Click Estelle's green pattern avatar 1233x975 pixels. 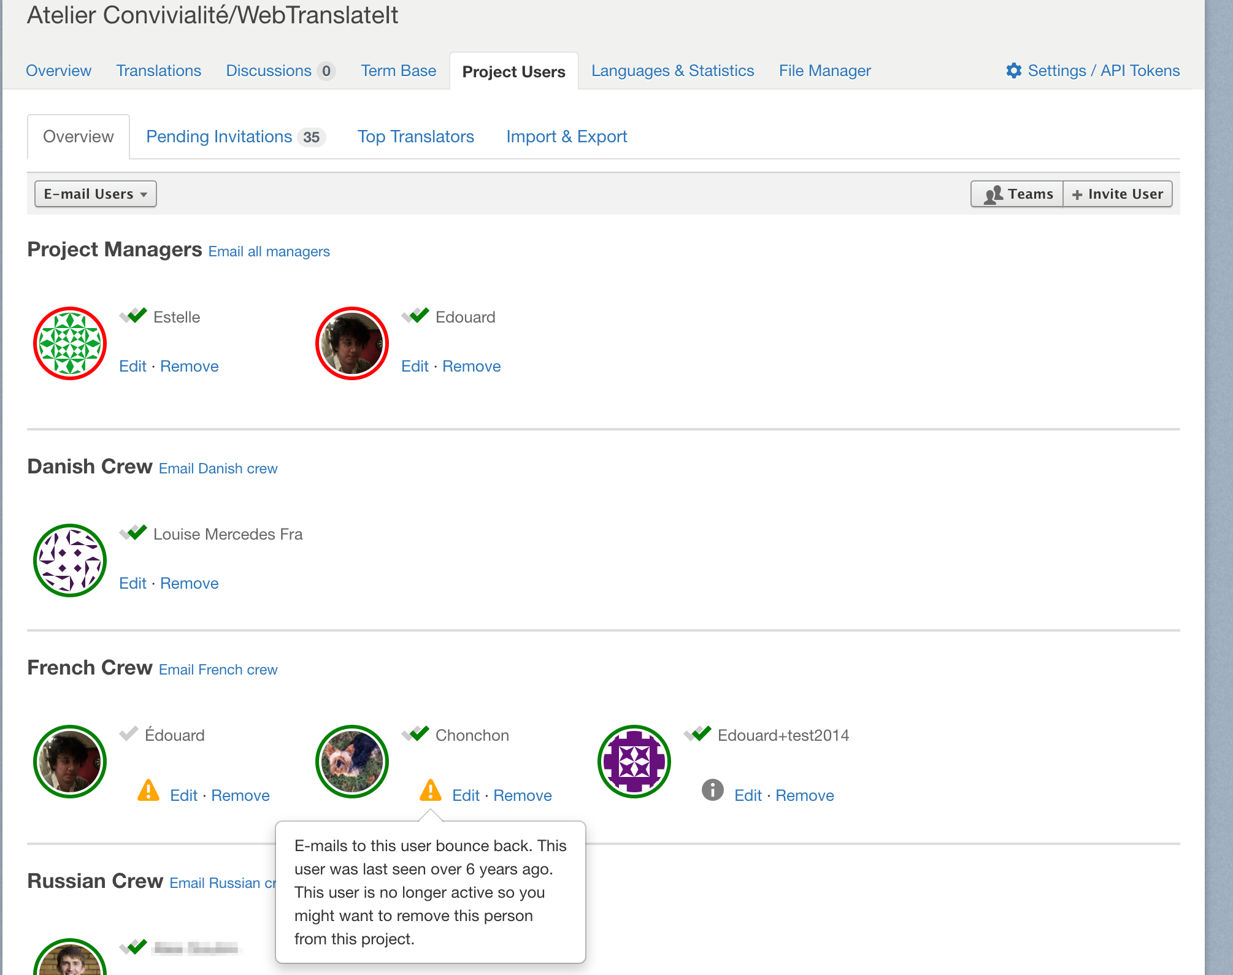click(70, 343)
